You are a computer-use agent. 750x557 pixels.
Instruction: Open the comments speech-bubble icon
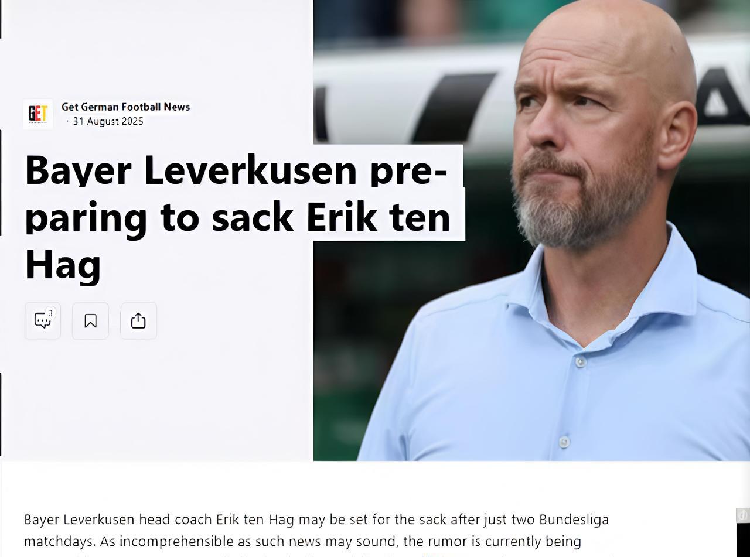(x=42, y=321)
